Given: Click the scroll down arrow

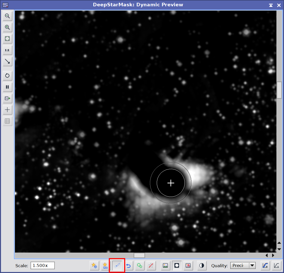Looking at the screenshot, I should pyautogui.click(x=279, y=249).
